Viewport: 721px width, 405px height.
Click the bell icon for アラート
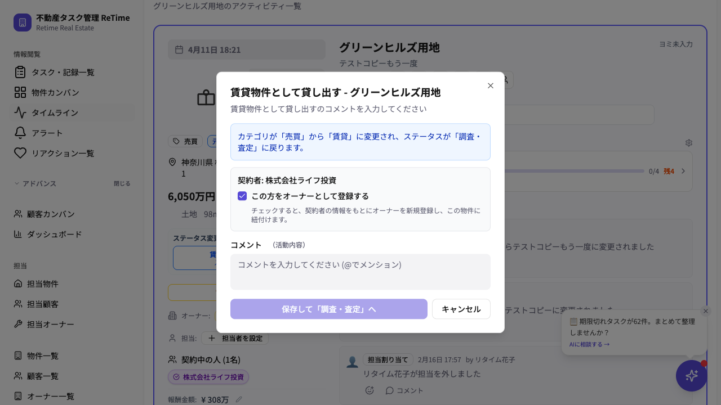coord(20,133)
